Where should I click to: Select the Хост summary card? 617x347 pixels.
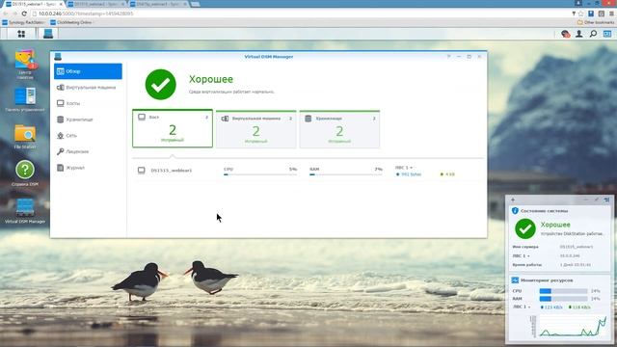coord(173,128)
